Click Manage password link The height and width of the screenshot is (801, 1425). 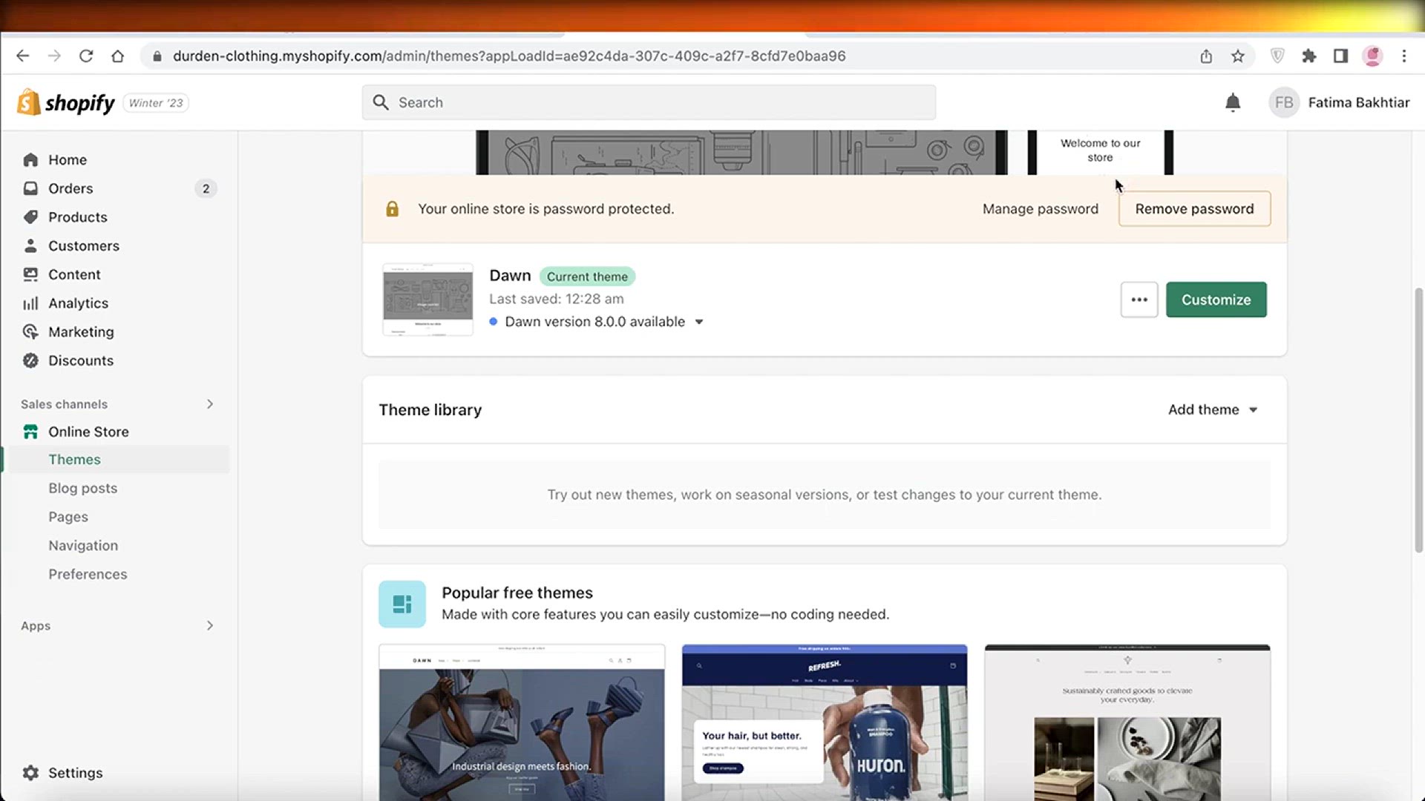click(1040, 209)
